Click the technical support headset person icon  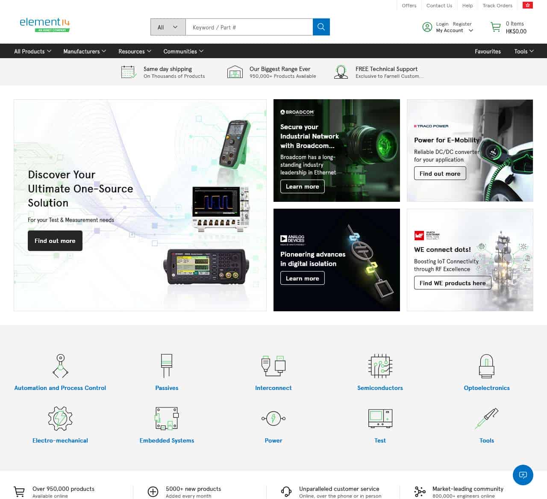pyautogui.click(x=341, y=72)
